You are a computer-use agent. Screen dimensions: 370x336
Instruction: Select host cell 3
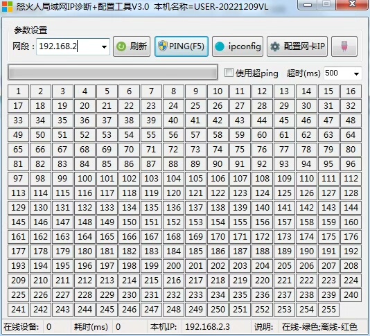[63, 91]
